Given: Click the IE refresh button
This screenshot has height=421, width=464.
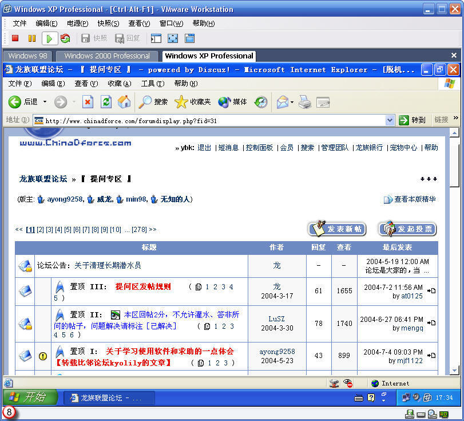Looking at the screenshot, I should point(106,102).
